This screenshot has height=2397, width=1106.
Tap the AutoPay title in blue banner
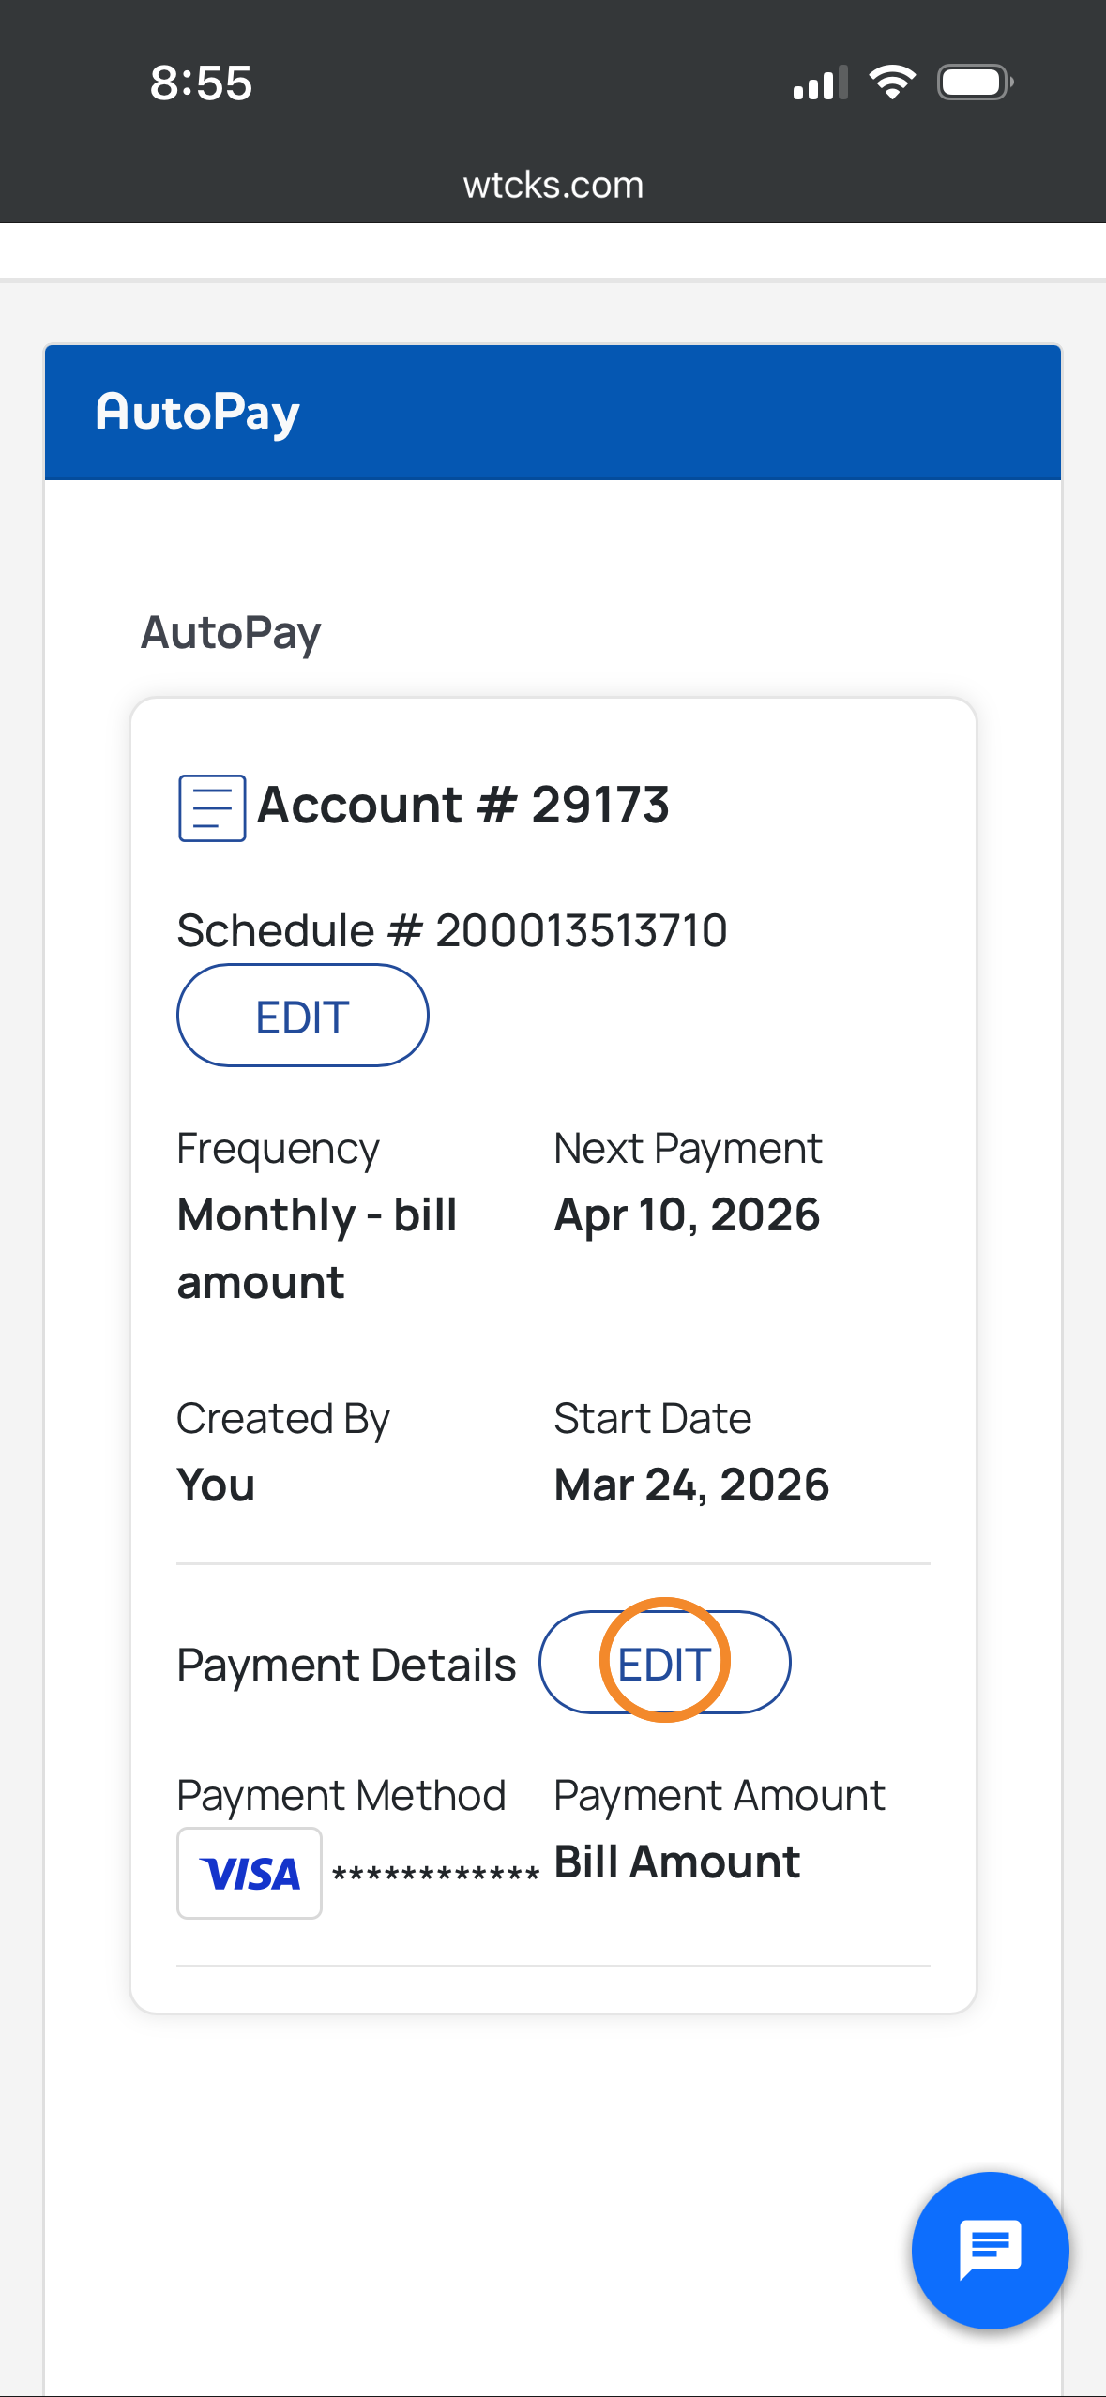tap(198, 413)
